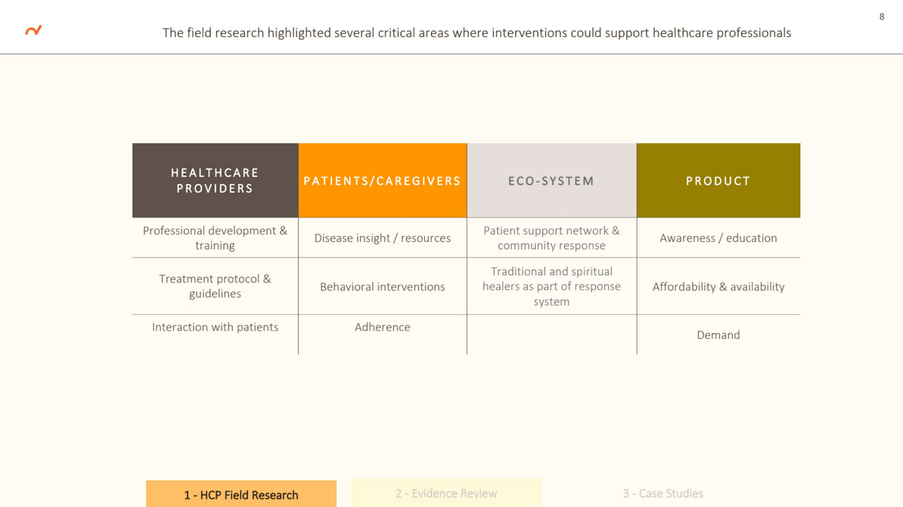Select the Adherence cell
Image resolution: width=903 pixels, height=507 pixels.
point(383,334)
